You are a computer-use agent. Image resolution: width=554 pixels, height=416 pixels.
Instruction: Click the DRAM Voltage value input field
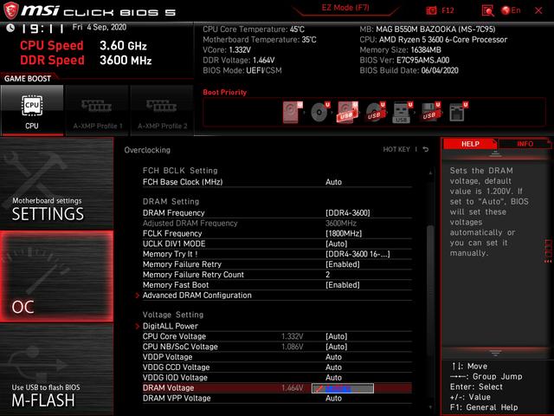343,388
